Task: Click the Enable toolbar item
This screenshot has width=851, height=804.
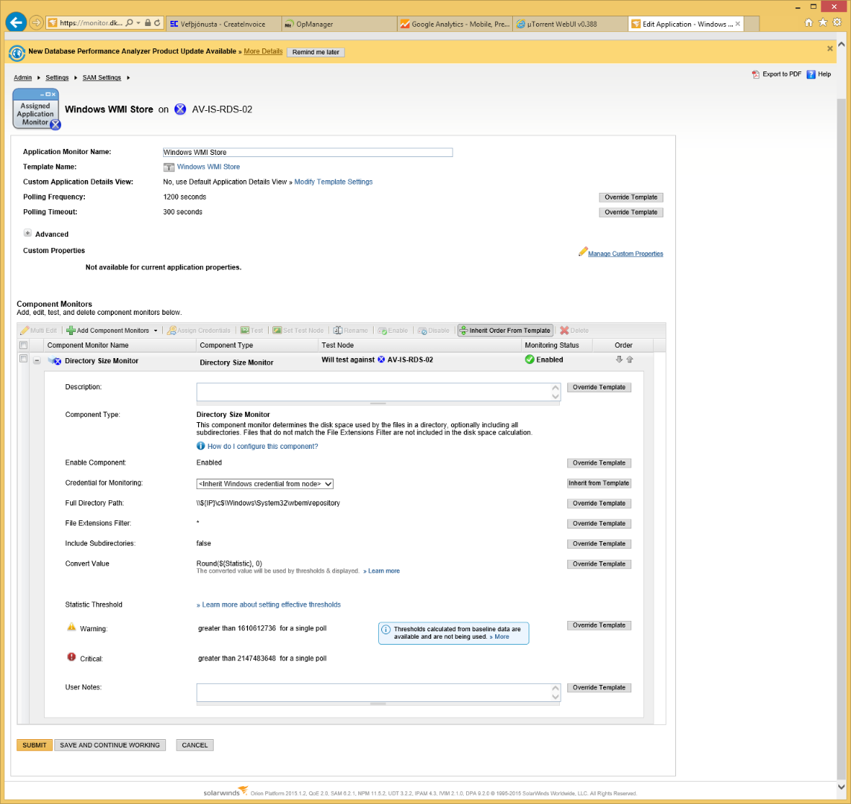Action: coord(393,331)
